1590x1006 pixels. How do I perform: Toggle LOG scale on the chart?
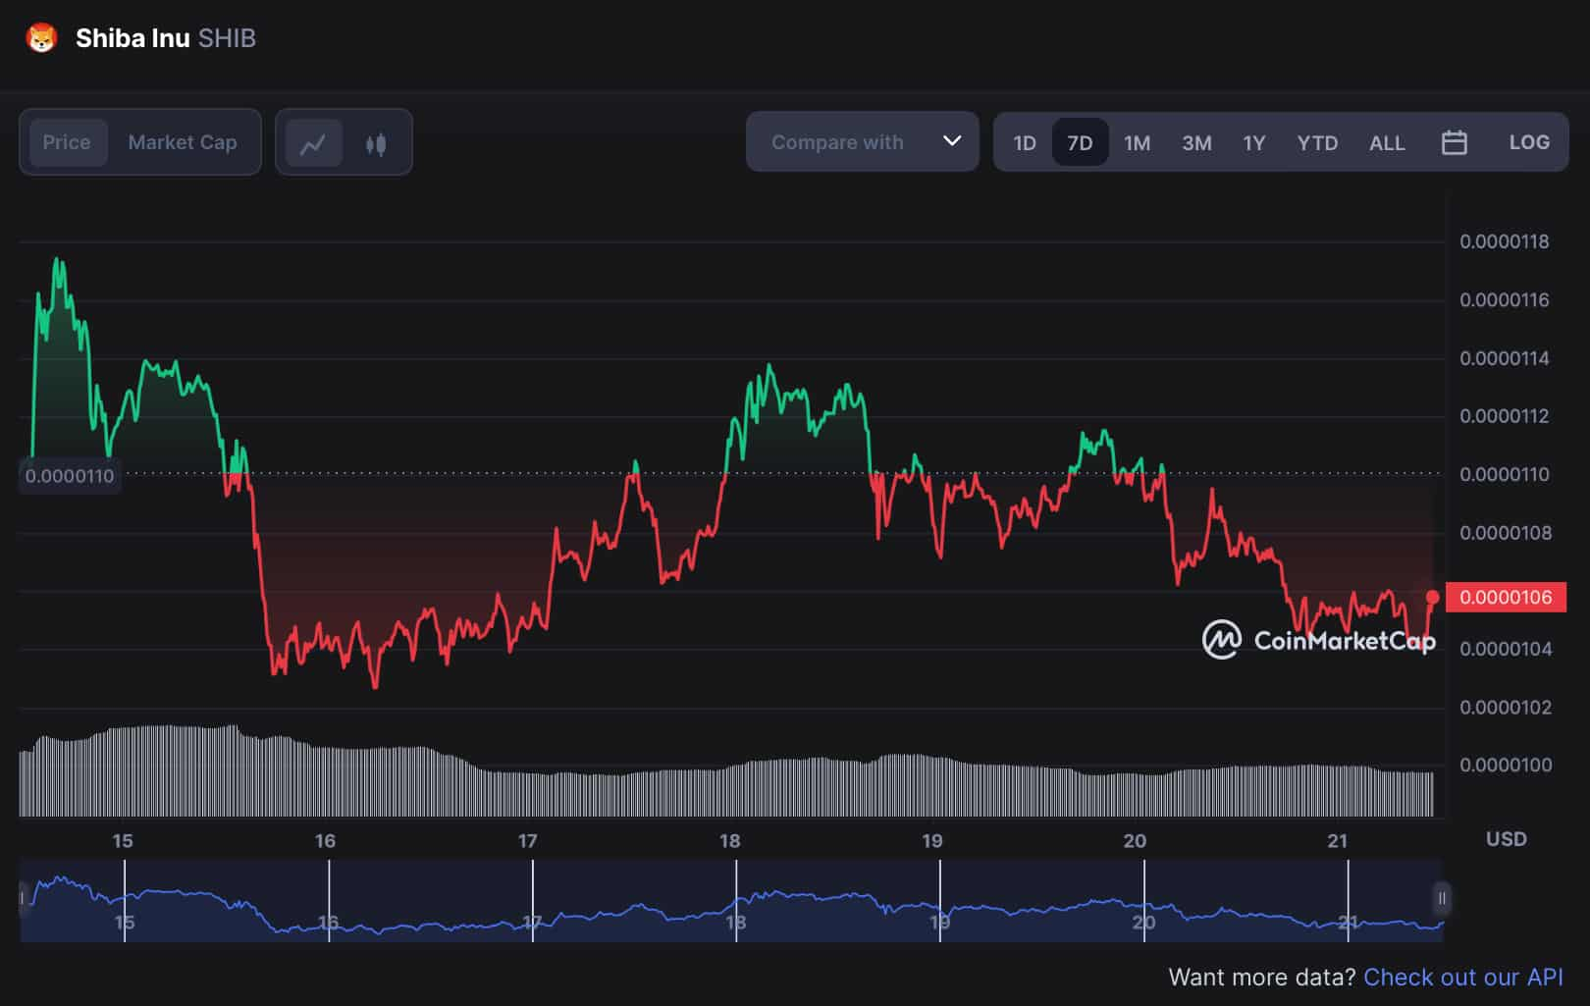(x=1529, y=142)
